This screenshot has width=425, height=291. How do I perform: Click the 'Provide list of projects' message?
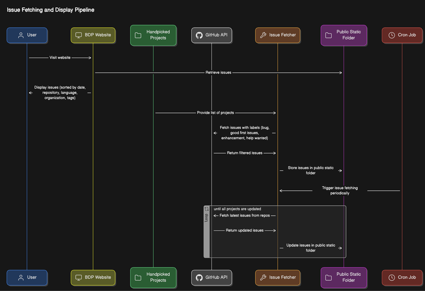(215, 113)
